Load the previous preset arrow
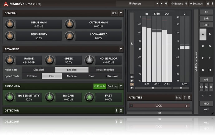 click(x=157, y=3)
